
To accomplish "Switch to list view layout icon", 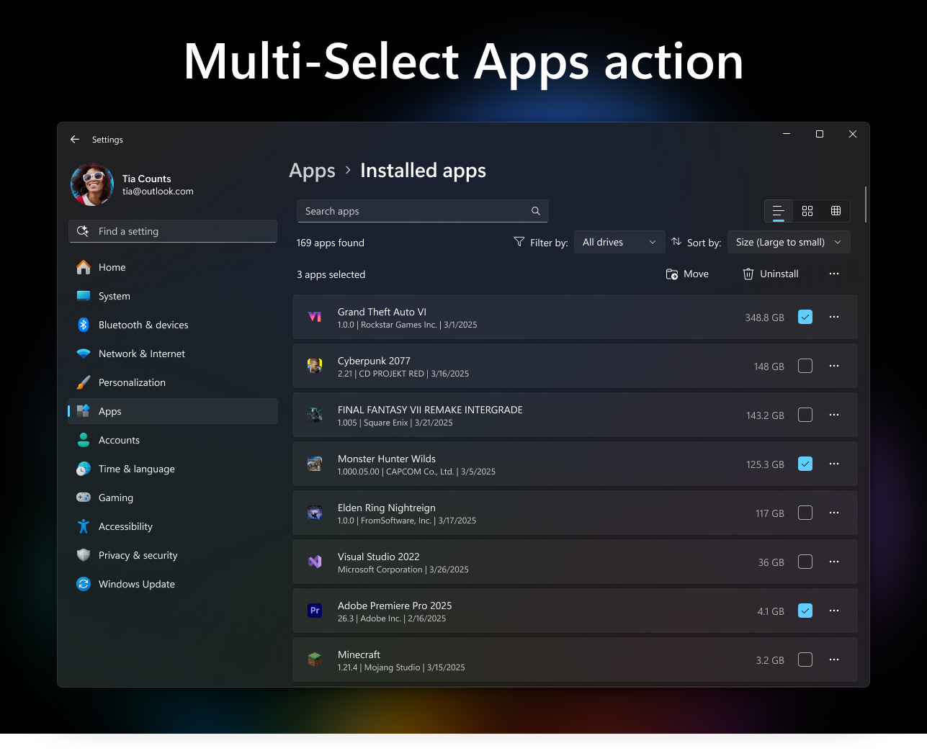I will (x=778, y=211).
